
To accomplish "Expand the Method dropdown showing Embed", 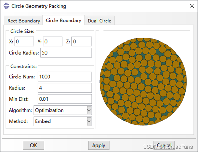I will [63, 121].
